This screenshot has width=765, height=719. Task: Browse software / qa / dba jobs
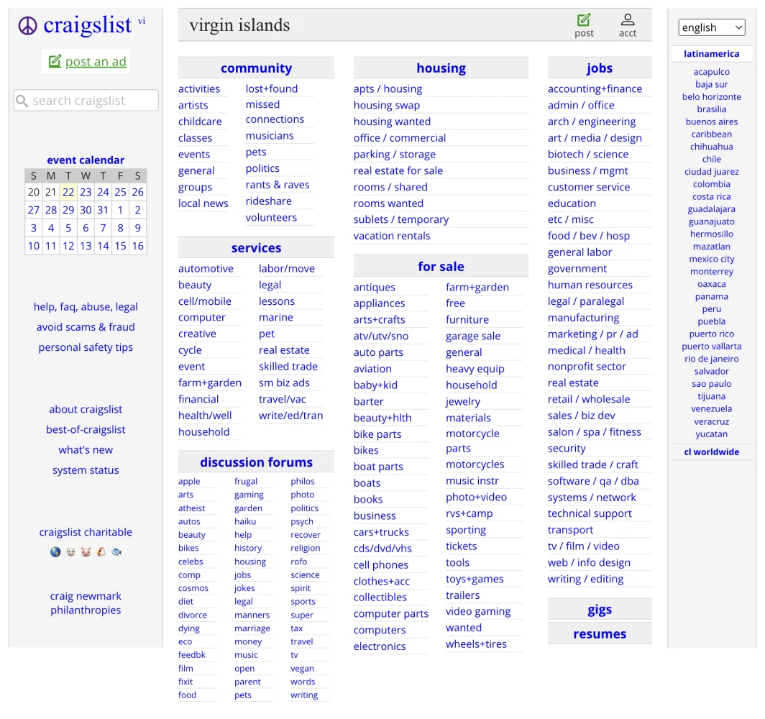(593, 481)
